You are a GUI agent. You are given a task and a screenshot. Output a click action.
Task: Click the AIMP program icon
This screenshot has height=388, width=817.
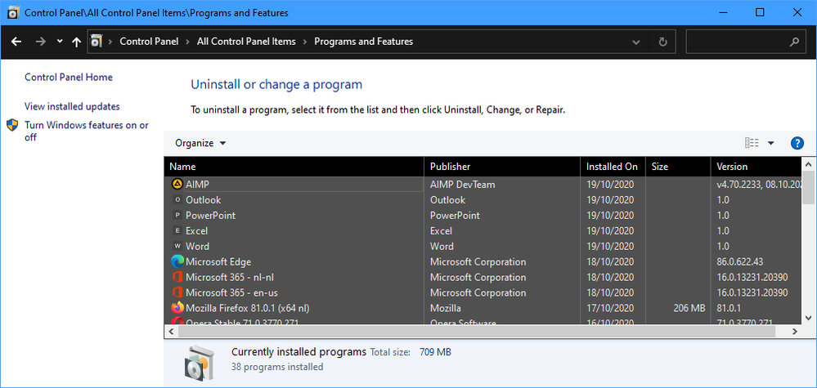[177, 185]
